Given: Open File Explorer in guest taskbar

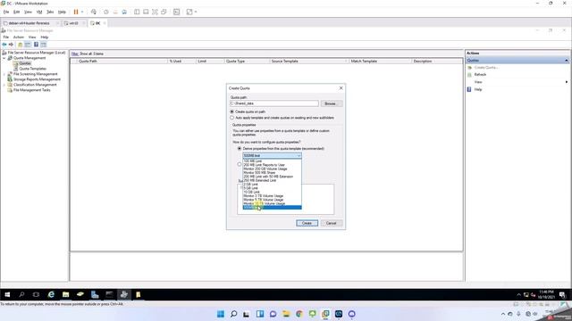Looking at the screenshot, I should [65, 294].
